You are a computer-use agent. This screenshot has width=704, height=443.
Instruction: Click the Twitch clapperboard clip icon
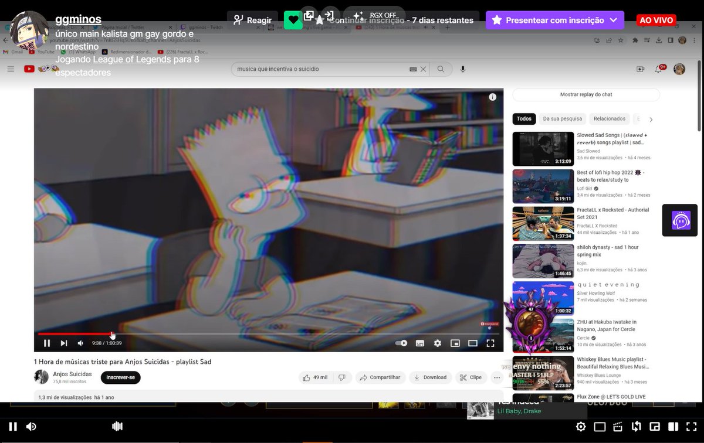coord(618,427)
